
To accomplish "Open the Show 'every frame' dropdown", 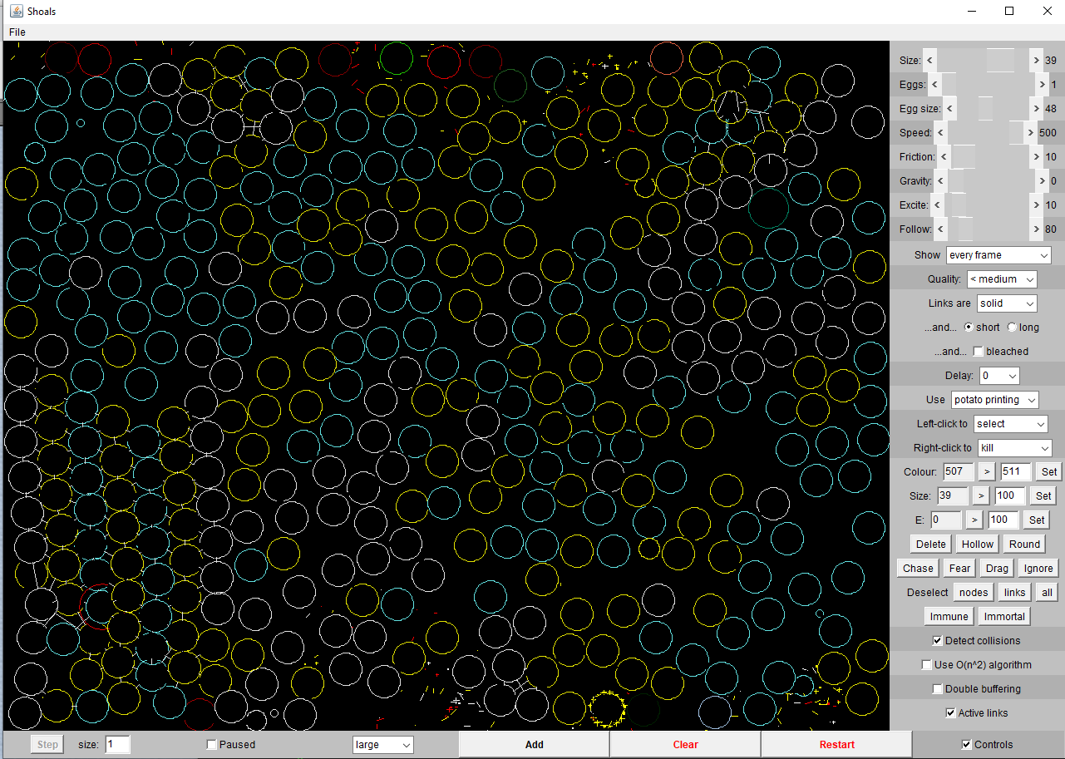I will point(998,255).
